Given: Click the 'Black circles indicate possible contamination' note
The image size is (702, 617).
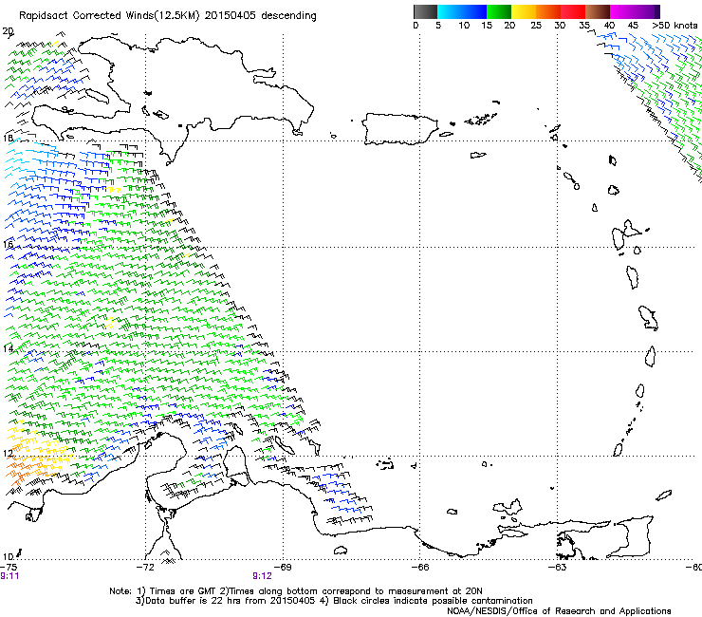Looking at the screenshot, I should pos(426,601).
